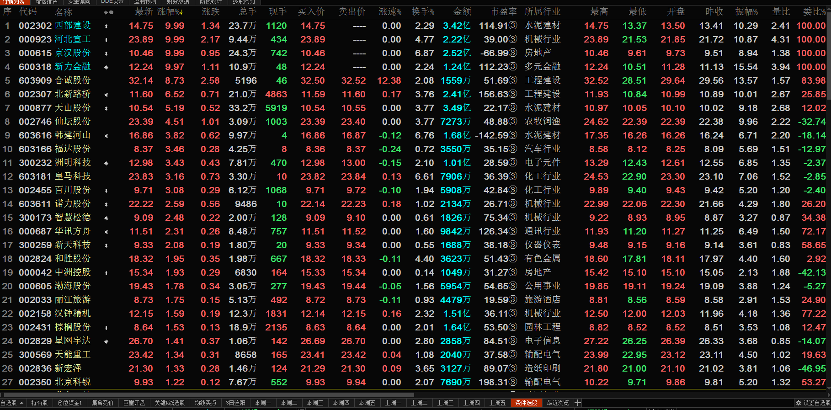The height and width of the screenshot is (410, 831).
Task: Select the active 条件选股 tab
Action: [526, 403]
